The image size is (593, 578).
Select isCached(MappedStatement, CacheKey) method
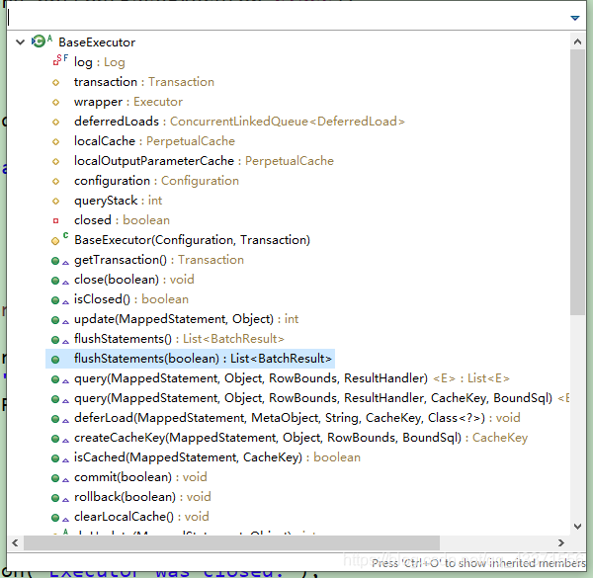217,457
